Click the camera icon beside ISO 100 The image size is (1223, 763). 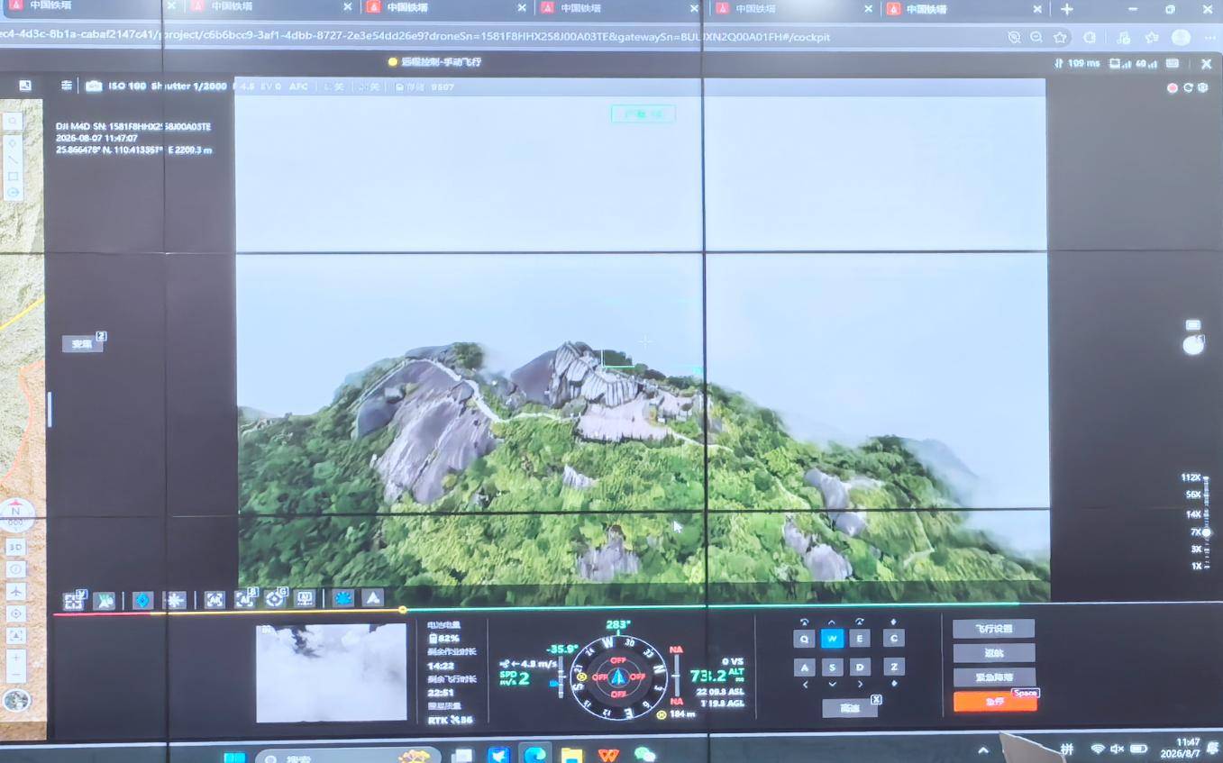(x=94, y=86)
